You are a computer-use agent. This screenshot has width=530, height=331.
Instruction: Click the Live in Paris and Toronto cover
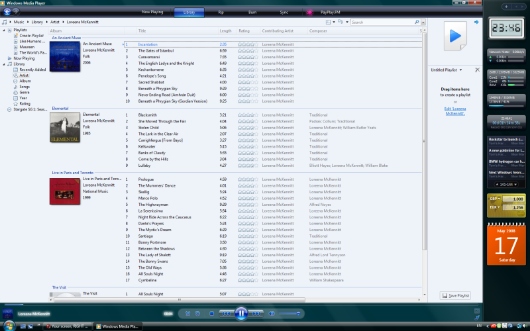click(65, 191)
